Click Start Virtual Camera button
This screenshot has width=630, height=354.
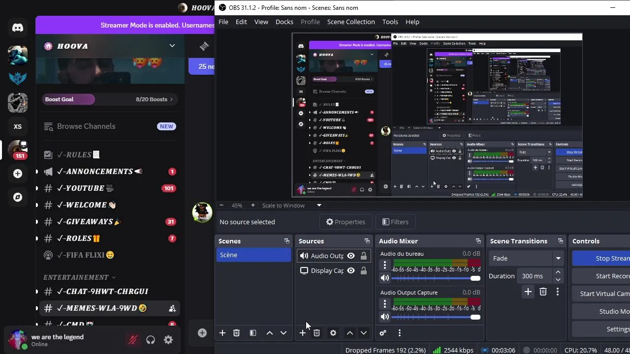coord(601,294)
